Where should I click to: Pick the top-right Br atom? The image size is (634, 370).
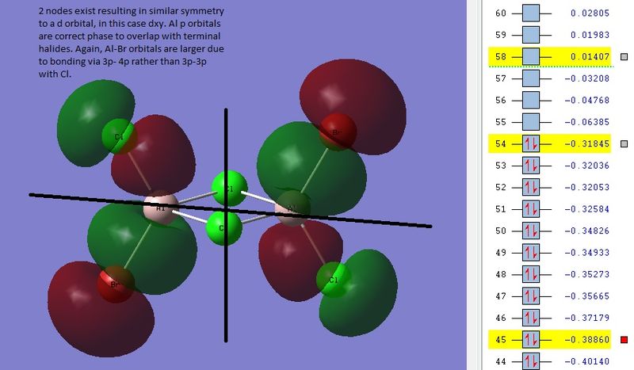(x=338, y=132)
